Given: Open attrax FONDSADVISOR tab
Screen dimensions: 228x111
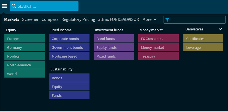Looking at the screenshot, I should pyautogui.click(x=119, y=19).
